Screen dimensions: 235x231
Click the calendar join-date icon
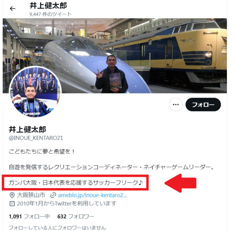point(12,203)
